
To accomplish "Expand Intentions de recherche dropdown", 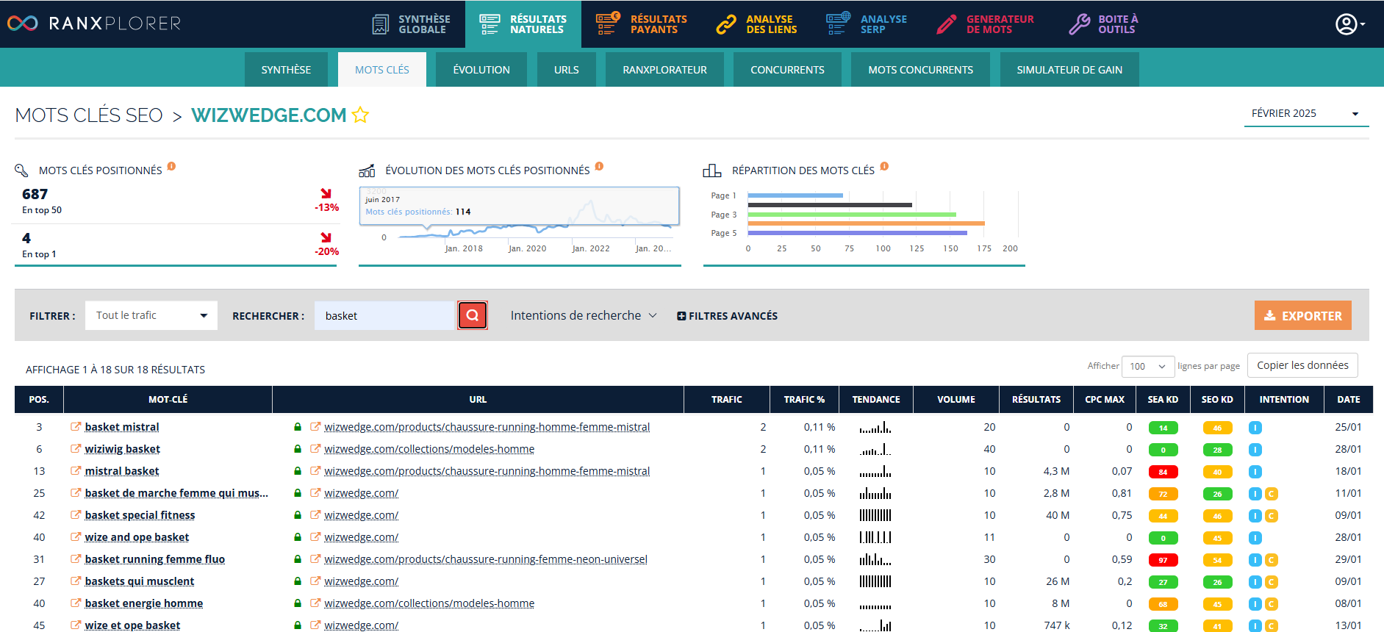I will (x=584, y=315).
